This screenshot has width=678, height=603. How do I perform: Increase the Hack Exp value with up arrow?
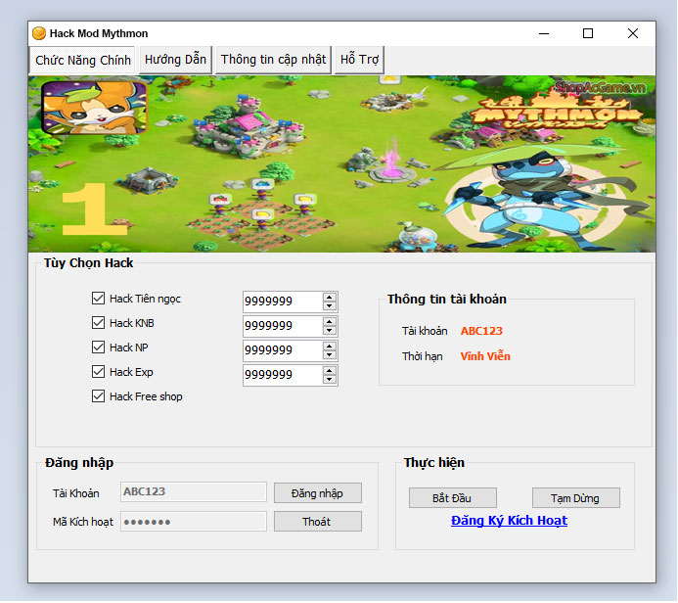point(330,371)
